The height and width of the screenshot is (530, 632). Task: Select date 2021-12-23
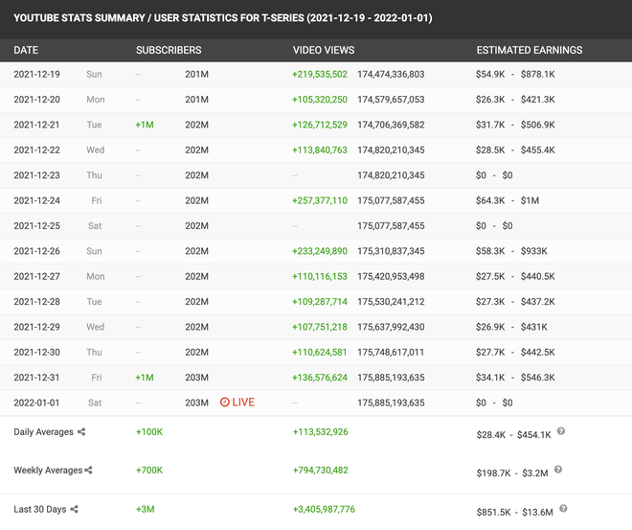point(36,175)
